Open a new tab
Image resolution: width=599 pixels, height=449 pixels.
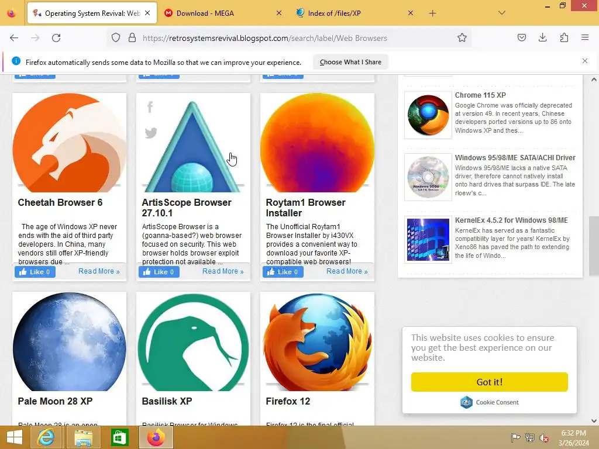[432, 13]
